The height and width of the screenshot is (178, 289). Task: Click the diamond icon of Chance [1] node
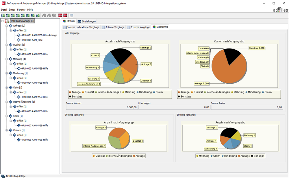tap(11, 130)
